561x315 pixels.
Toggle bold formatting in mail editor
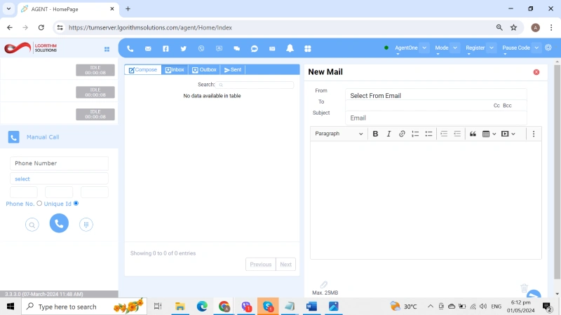375,134
